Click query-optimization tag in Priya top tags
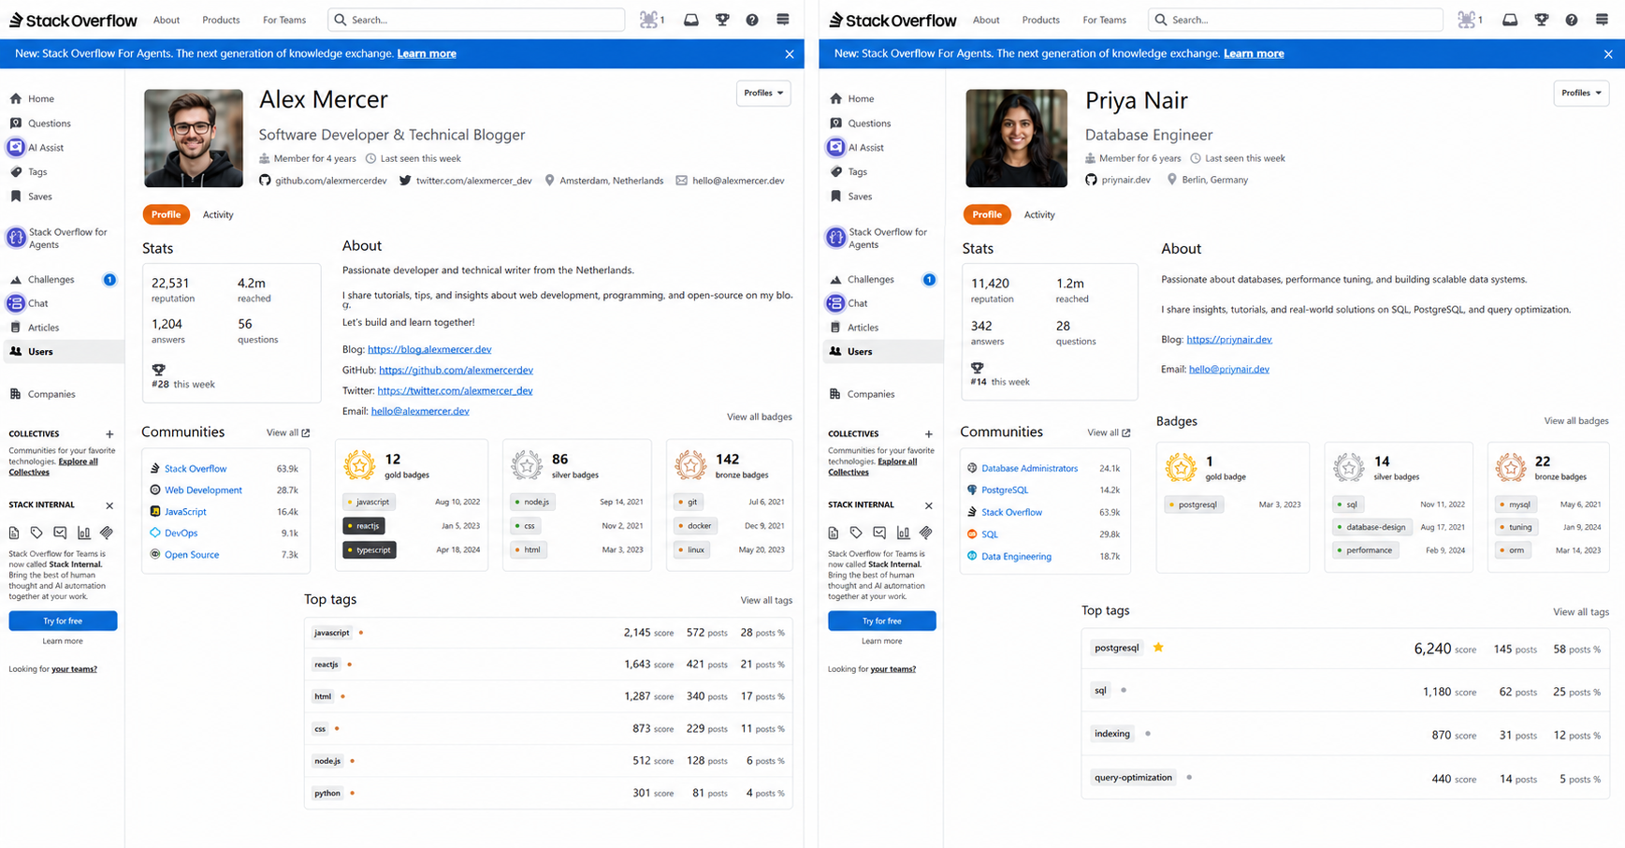 [1133, 778]
